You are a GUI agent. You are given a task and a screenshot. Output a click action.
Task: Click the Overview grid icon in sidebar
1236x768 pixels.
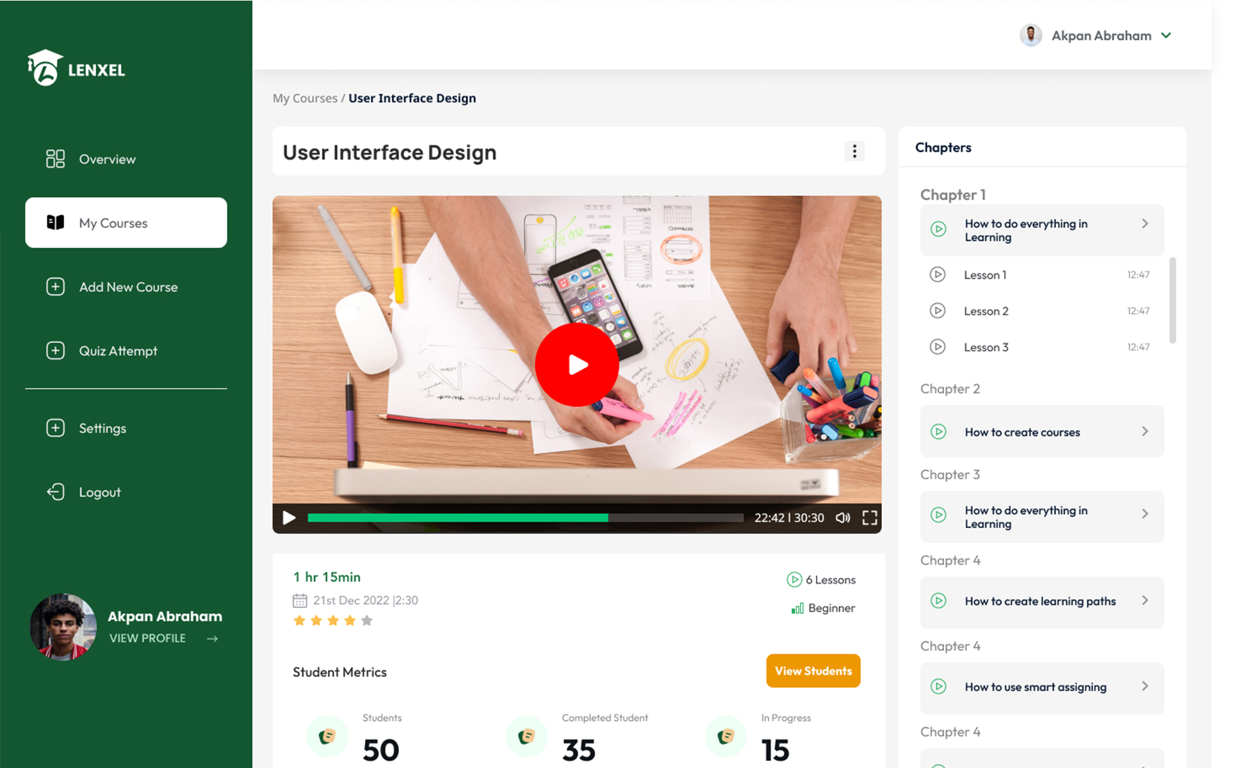(x=56, y=159)
